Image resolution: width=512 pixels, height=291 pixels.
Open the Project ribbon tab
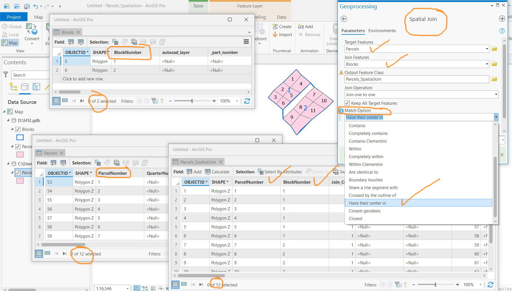coord(14,17)
